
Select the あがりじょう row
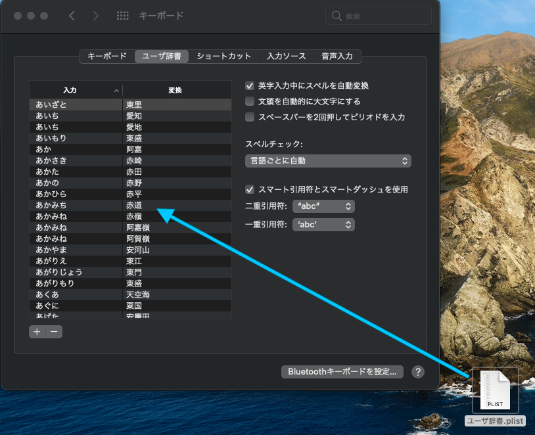pos(130,272)
